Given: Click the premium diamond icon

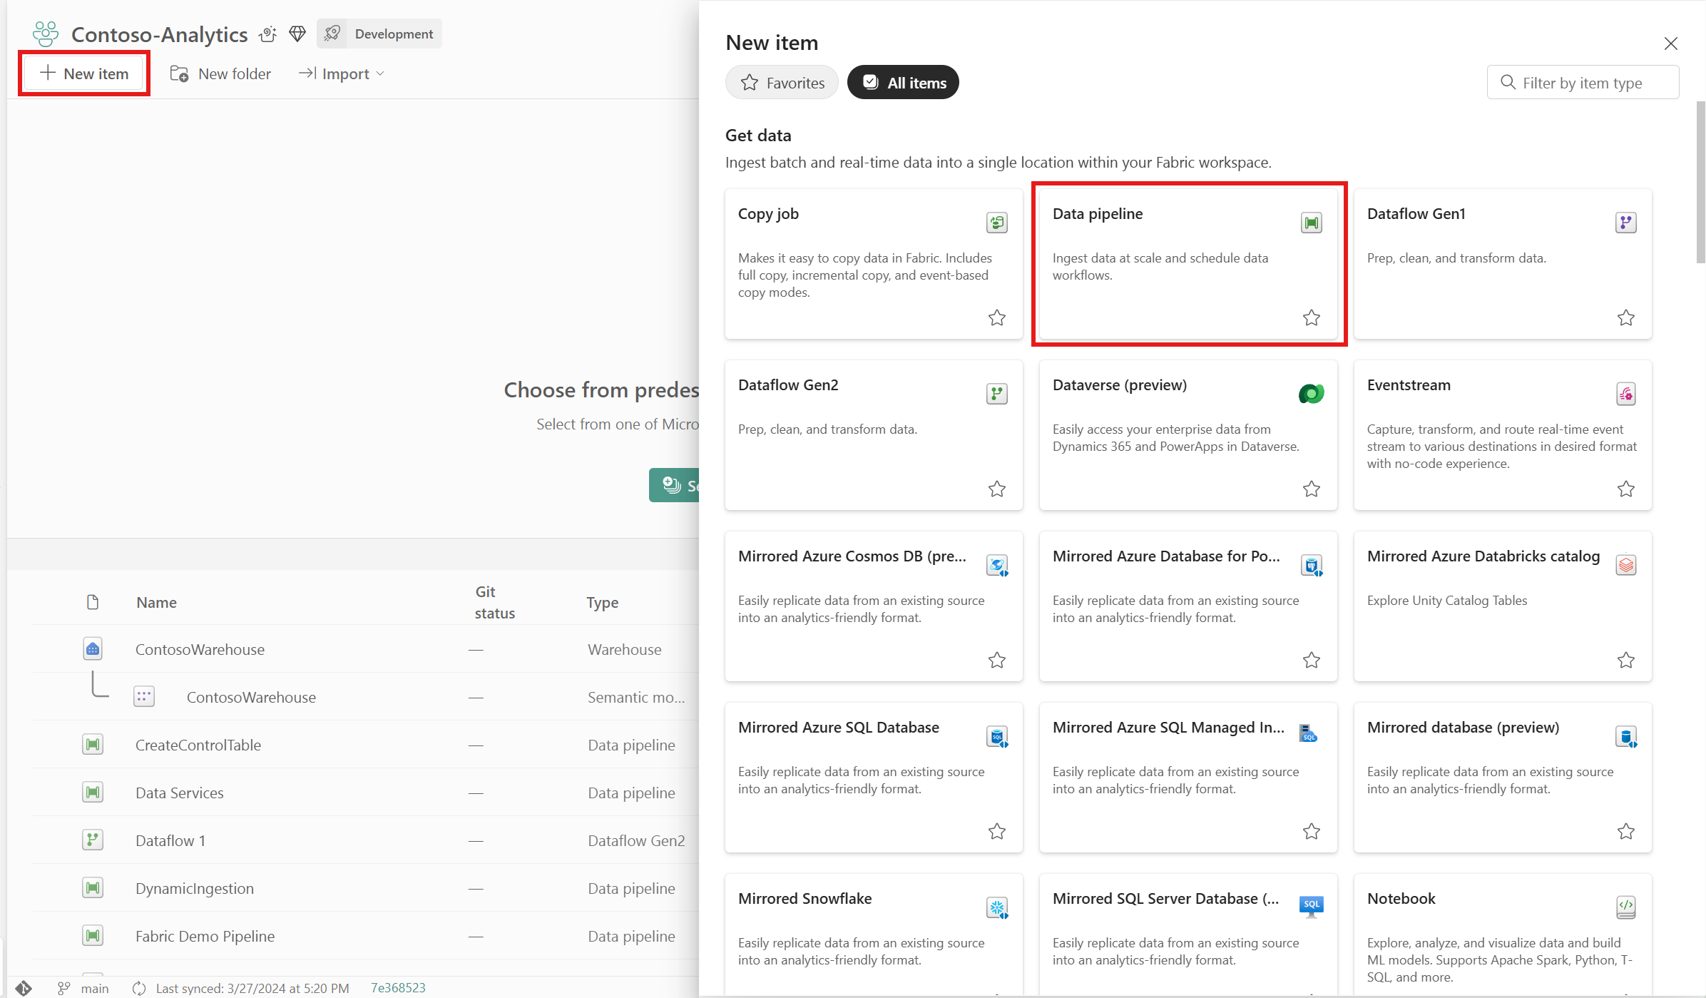Looking at the screenshot, I should [297, 34].
